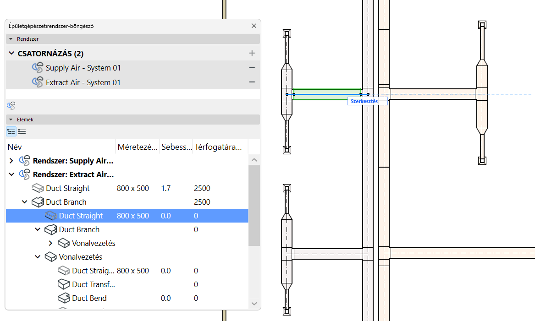Add a new system with the plus icon
535x321 pixels.
point(252,53)
